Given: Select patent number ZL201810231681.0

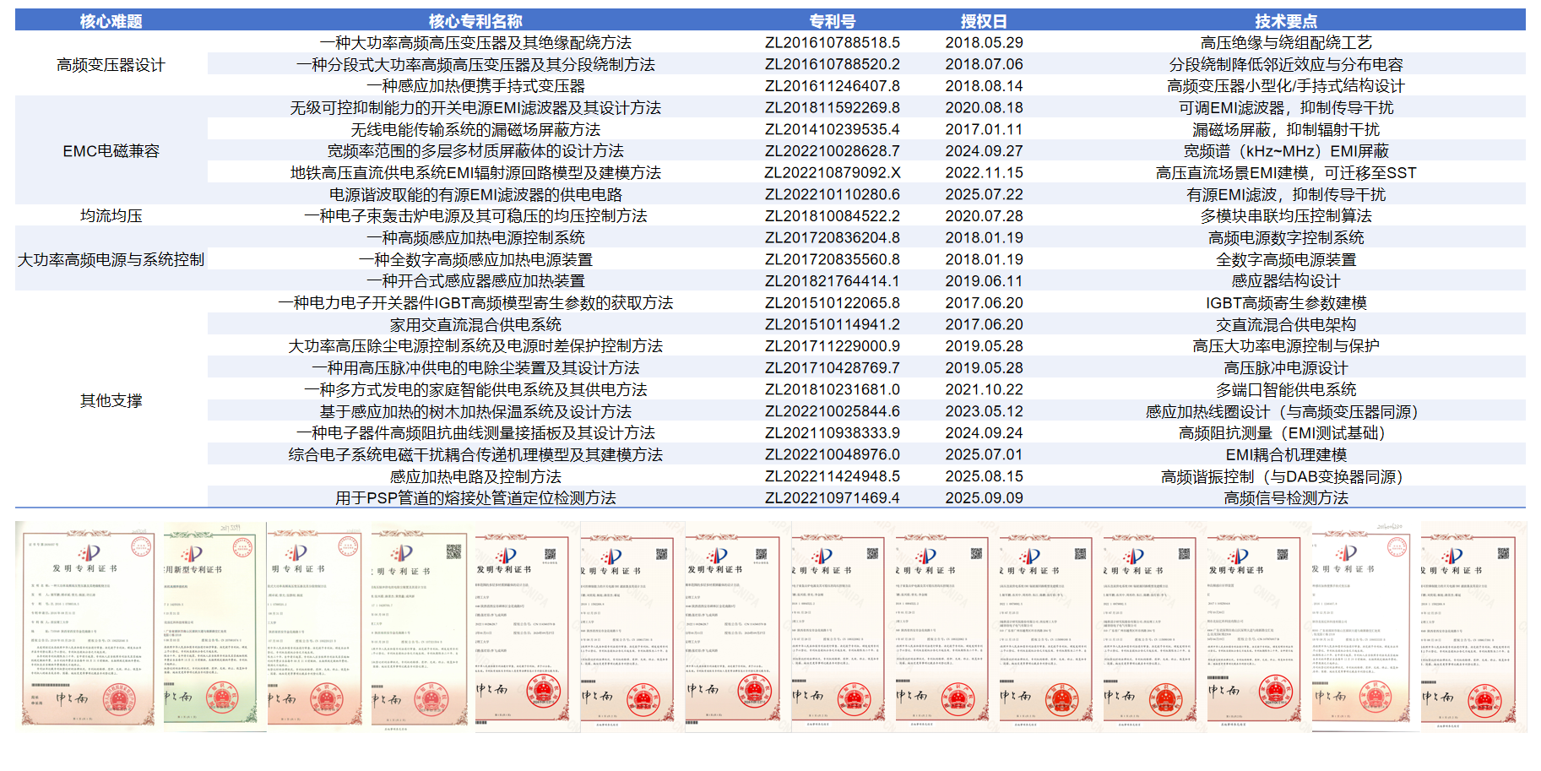Looking at the screenshot, I should 833,390.
